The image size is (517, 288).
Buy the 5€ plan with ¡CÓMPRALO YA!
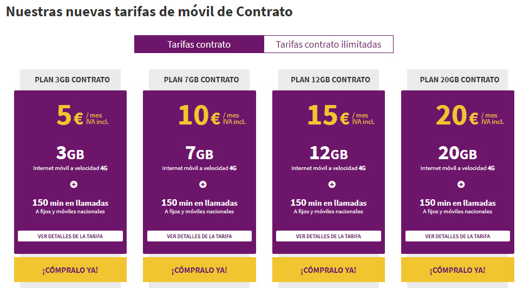[x=70, y=270]
